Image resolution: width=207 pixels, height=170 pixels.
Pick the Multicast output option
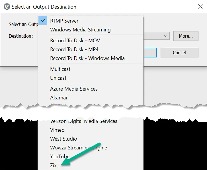(91, 69)
